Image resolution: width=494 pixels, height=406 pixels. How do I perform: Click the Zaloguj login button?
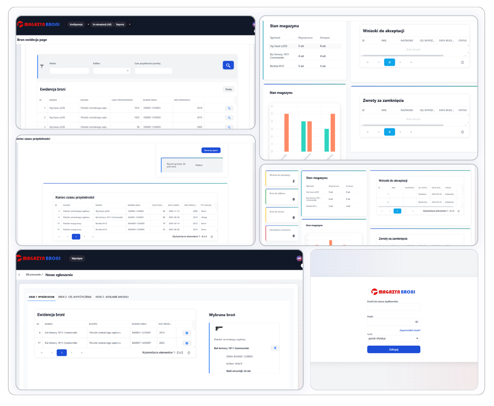click(x=394, y=349)
